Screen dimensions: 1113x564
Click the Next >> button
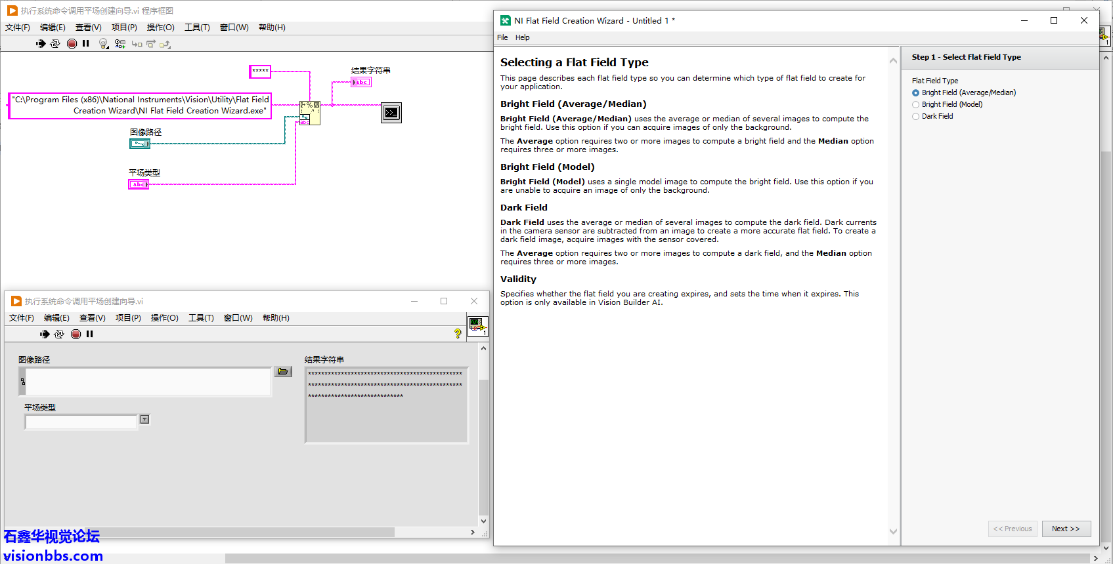[x=1066, y=529]
